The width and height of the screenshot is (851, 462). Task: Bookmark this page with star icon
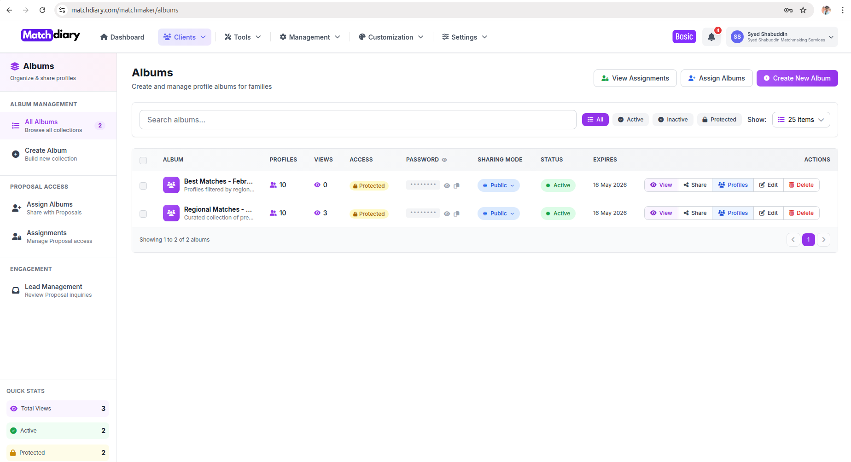(x=803, y=10)
